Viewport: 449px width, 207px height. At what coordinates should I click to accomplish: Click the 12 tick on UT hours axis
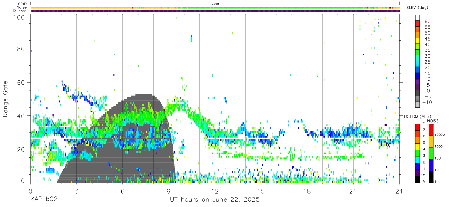tap(215, 191)
